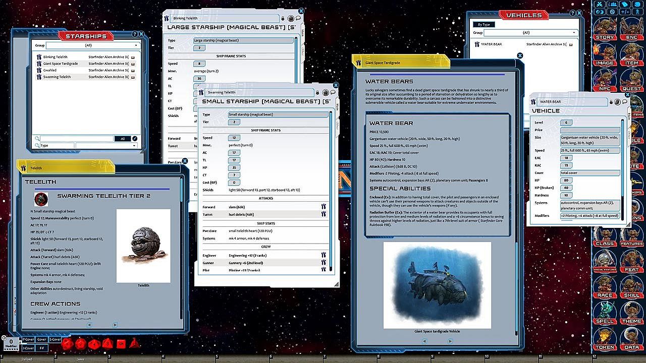
Task: Open Gwahled entry in Starships list
Action: coord(50,71)
